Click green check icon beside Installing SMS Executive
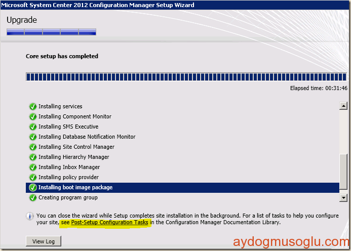 (x=33, y=127)
